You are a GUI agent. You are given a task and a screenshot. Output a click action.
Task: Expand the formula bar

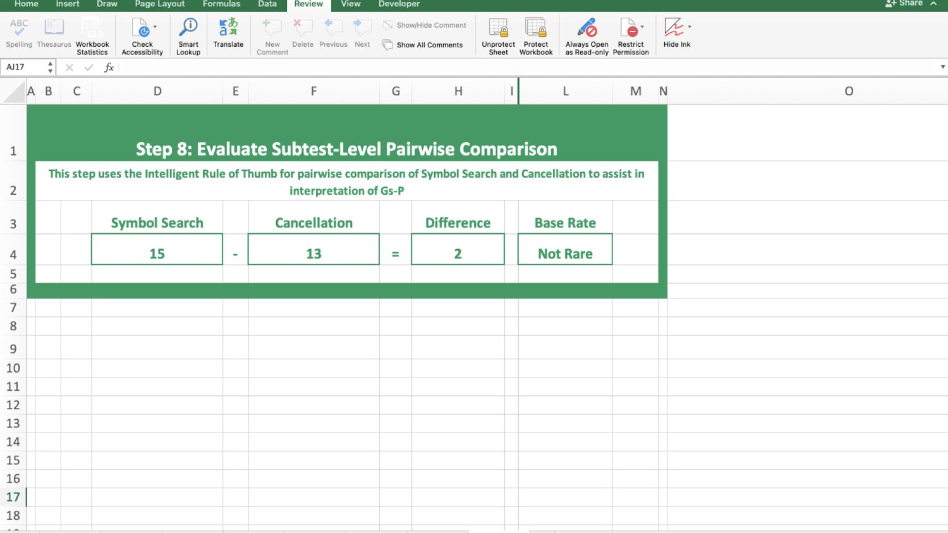[x=942, y=67]
